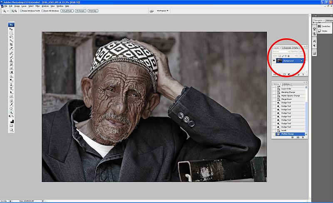Open the layer blending mode Normal dropdown
Screen dimensions: 333x203
pyautogui.click(x=281, y=52)
